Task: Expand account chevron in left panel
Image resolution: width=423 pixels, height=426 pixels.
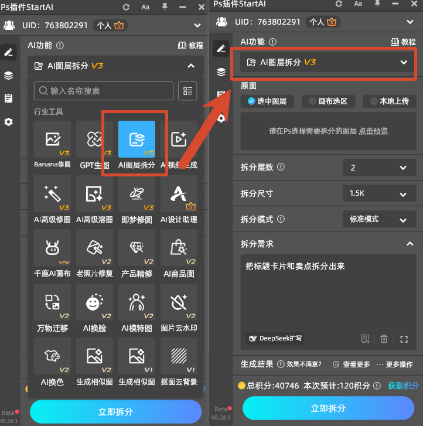Action: coord(197,26)
